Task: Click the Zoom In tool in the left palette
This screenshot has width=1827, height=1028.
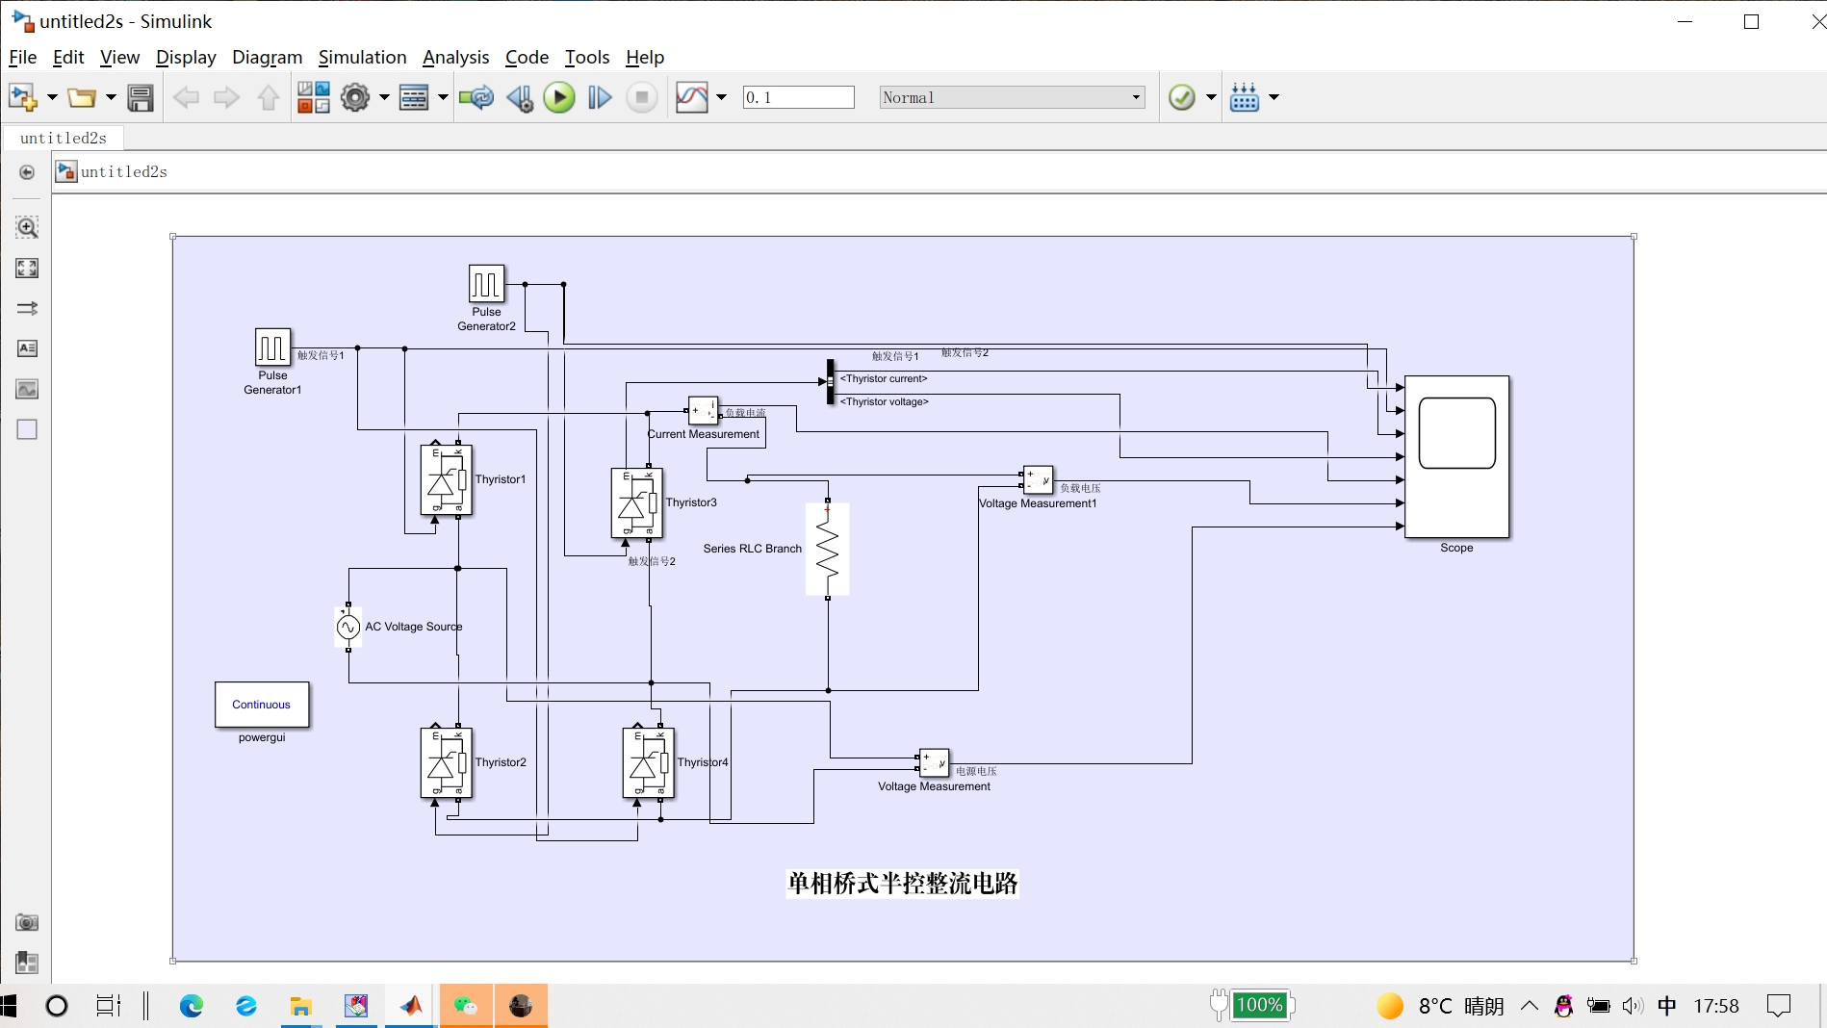Action: [27, 228]
